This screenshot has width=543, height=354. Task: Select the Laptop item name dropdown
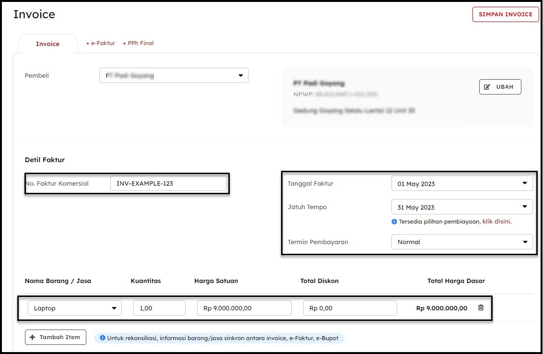(75, 308)
